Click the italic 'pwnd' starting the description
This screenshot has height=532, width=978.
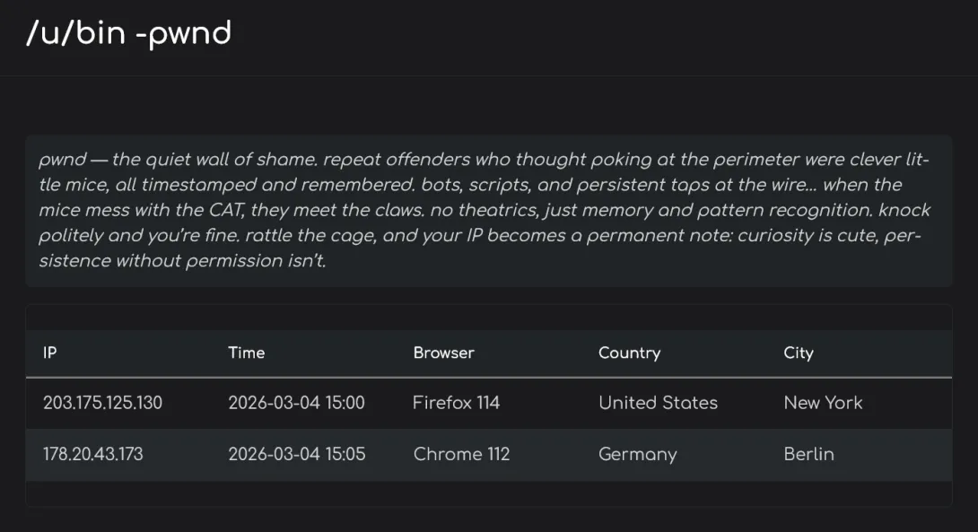click(x=62, y=161)
